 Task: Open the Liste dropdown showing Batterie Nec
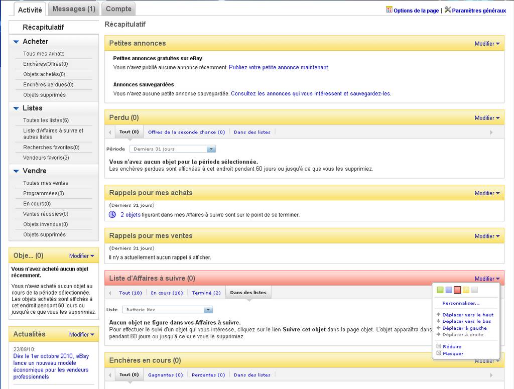click(168, 310)
